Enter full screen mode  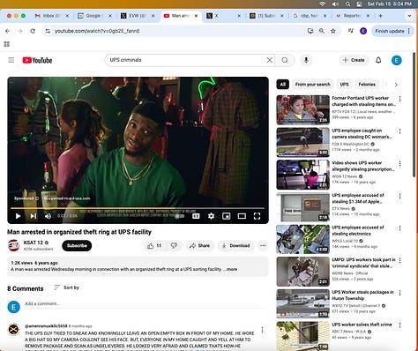point(257,216)
